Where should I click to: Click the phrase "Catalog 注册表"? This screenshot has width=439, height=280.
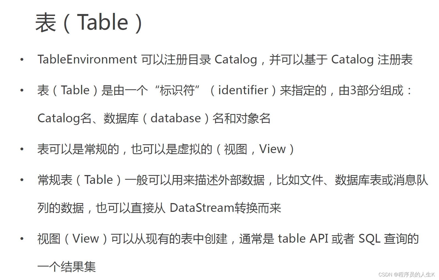click(x=372, y=60)
